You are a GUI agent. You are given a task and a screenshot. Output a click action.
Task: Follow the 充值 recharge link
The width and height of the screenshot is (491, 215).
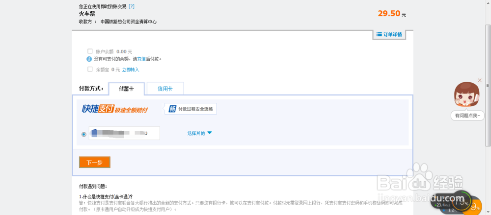141,59
